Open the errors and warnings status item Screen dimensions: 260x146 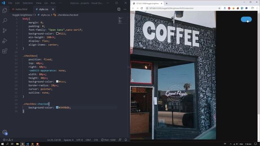coord(8,140)
